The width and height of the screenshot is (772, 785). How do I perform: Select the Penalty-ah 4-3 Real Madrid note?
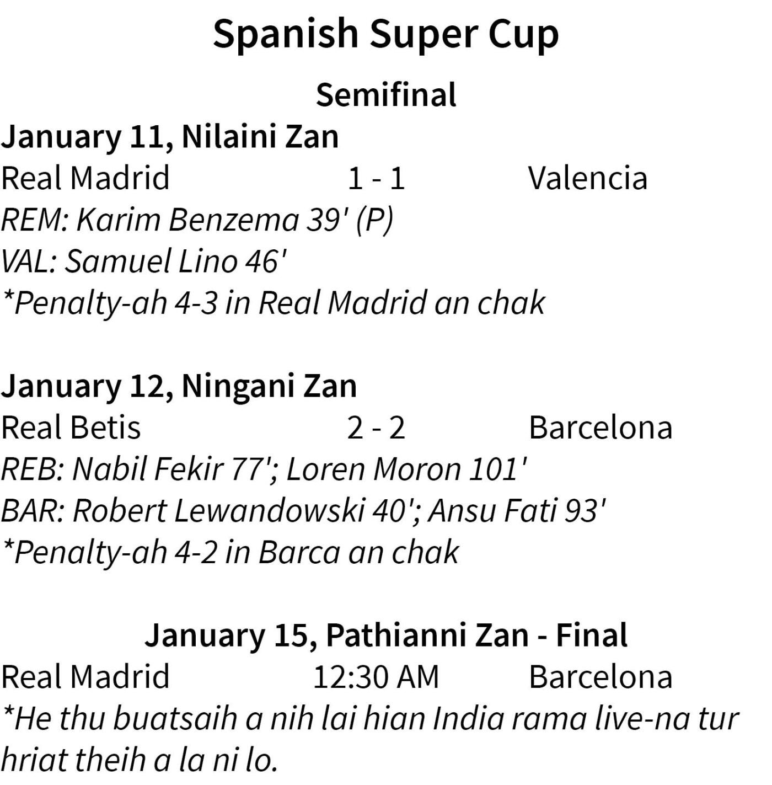click(274, 303)
